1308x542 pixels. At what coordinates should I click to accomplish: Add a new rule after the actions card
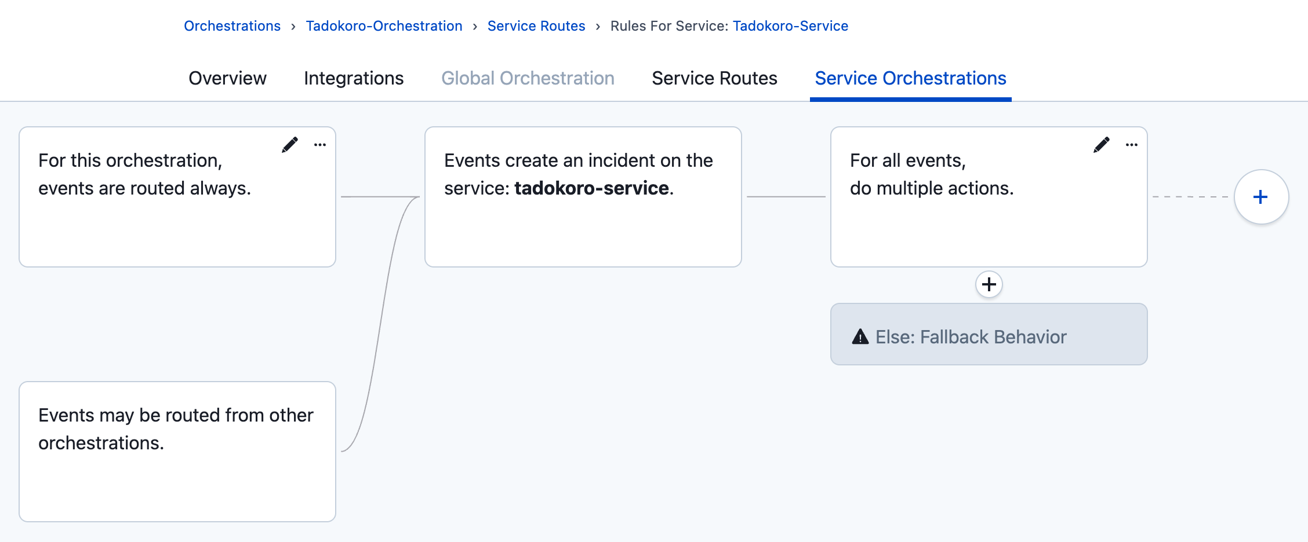point(1260,197)
